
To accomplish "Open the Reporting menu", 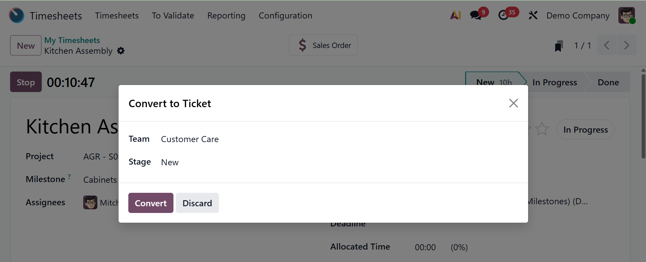I will point(226,16).
